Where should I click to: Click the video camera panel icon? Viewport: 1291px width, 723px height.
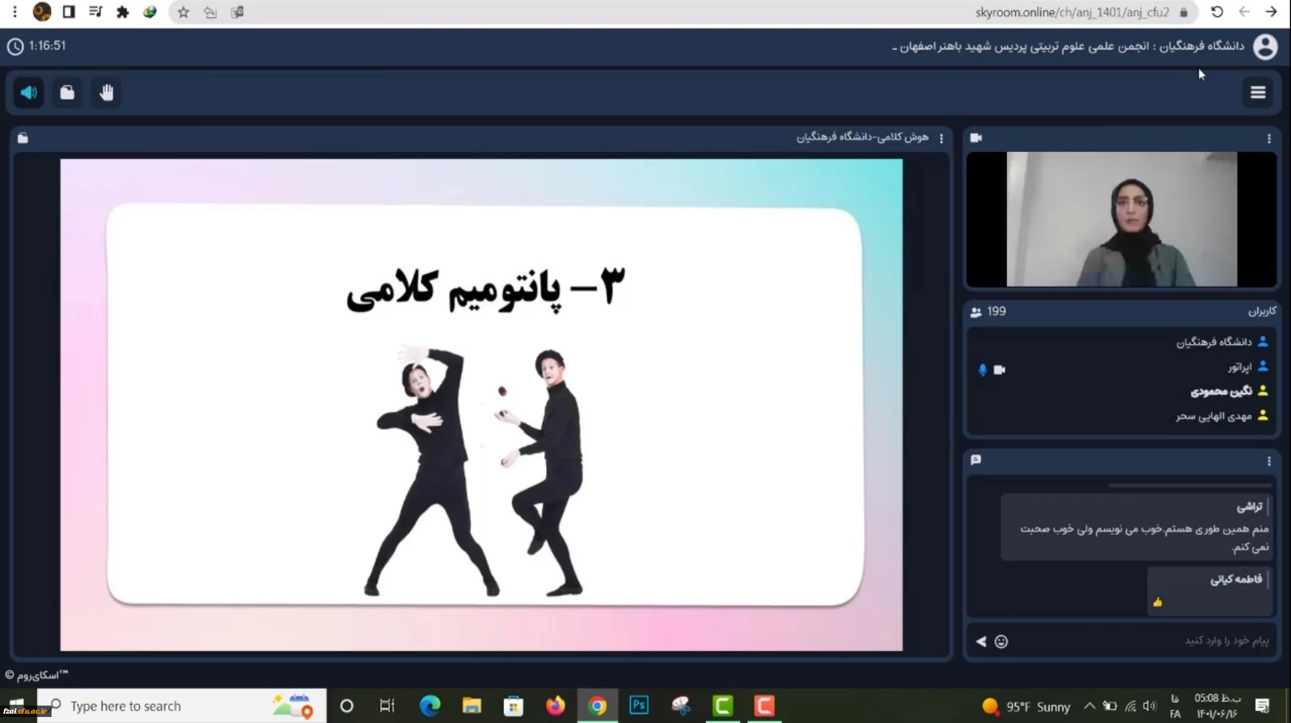[976, 138]
